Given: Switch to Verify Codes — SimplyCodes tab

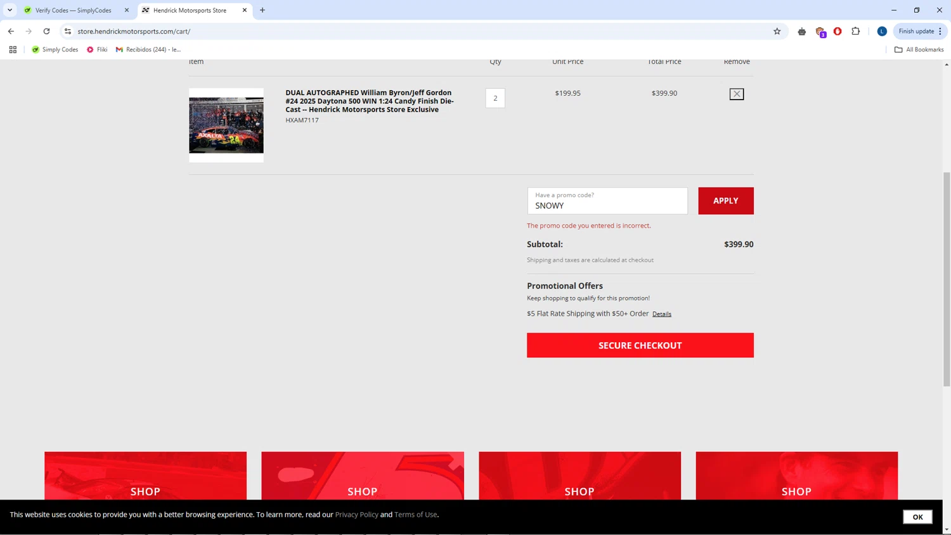Looking at the screenshot, I should (x=73, y=10).
